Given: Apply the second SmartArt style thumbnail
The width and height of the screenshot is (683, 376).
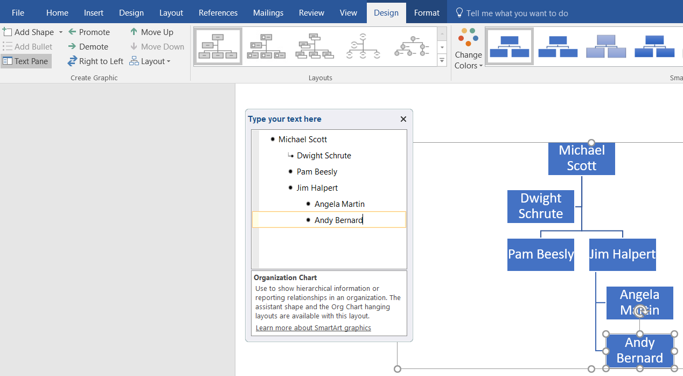Looking at the screenshot, I should tap(558, 46).
